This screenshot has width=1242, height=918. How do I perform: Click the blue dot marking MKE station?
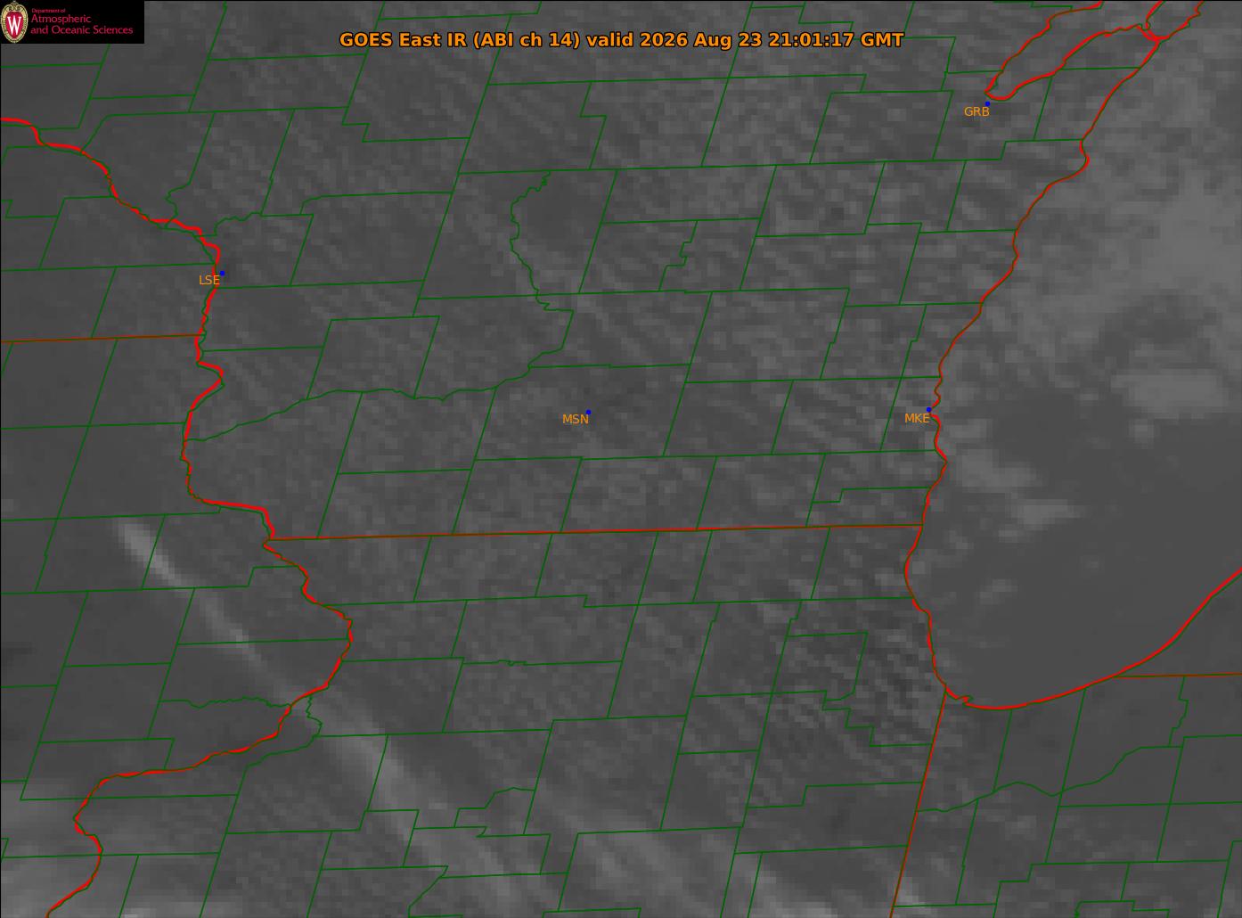[x=928, y=410]
